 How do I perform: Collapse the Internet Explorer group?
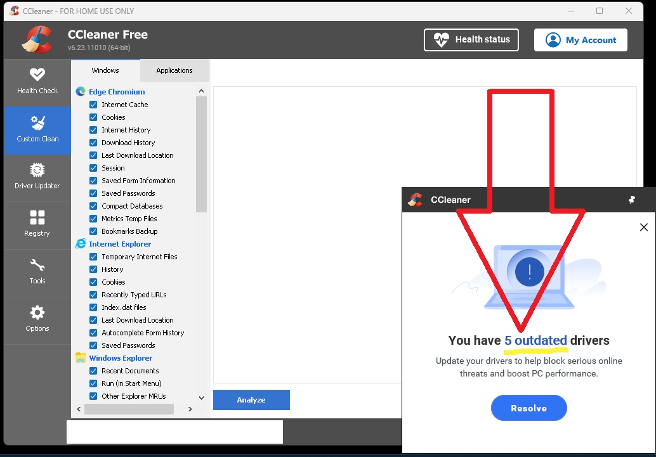[120, 244]
